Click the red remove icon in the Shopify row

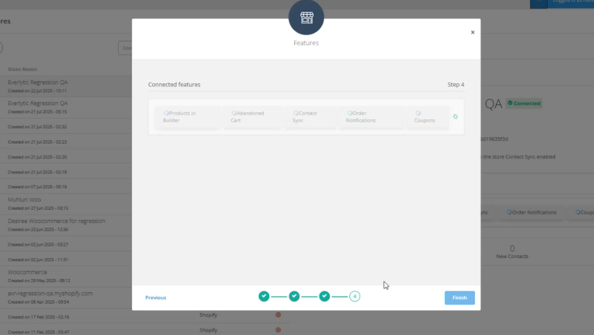[x=278, y=315]
